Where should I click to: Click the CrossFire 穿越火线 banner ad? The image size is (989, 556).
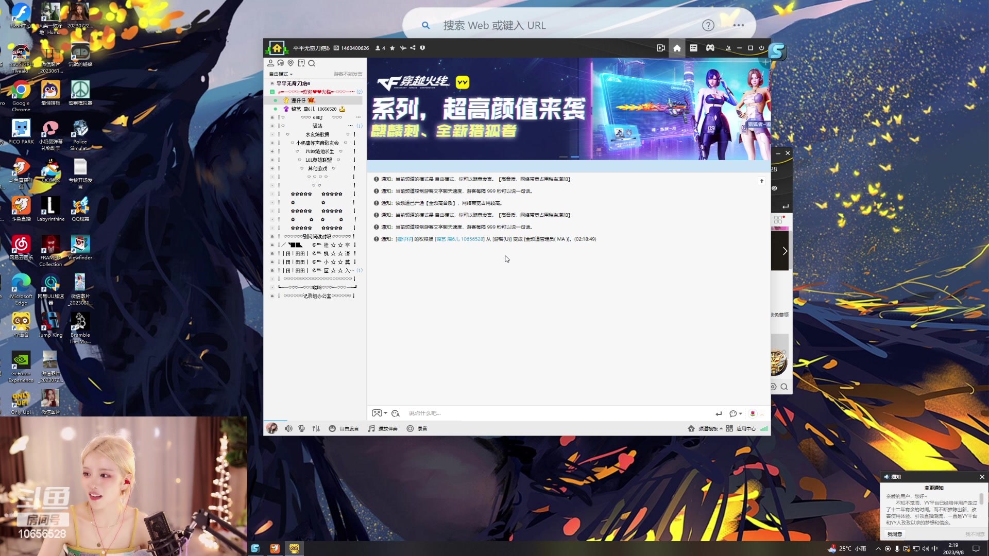569,108
